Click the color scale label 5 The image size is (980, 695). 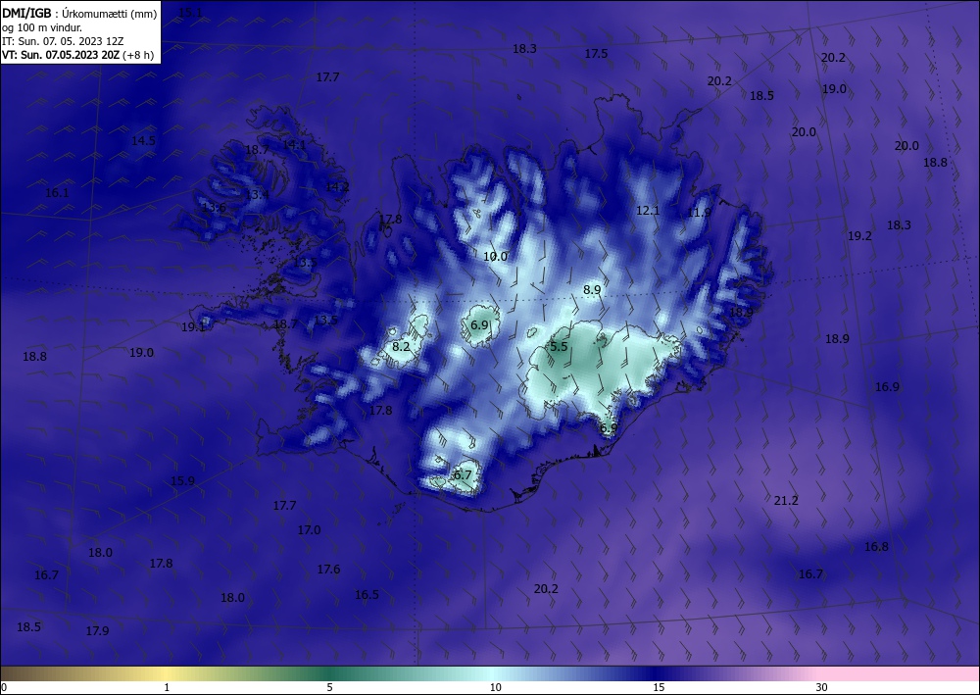[x=329, y=687]
